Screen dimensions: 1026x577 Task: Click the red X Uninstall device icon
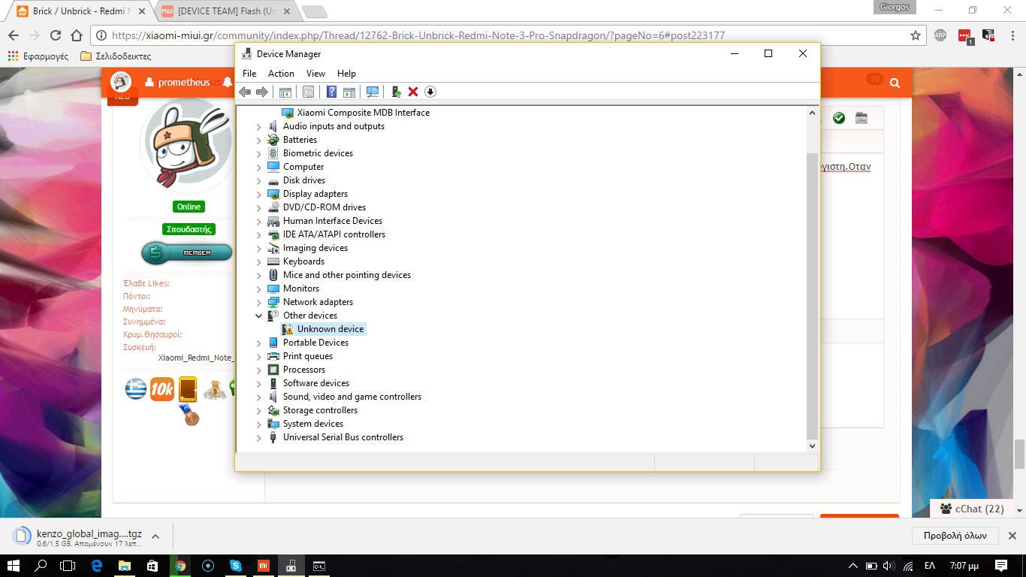pyautogui.click(x=413, y=92)
